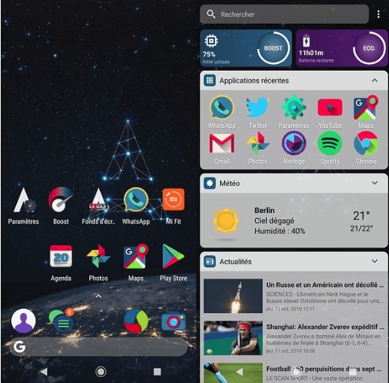Open the contacts icon in the dock
Viewport: 389px width, 383px height.
pos(23,321)
